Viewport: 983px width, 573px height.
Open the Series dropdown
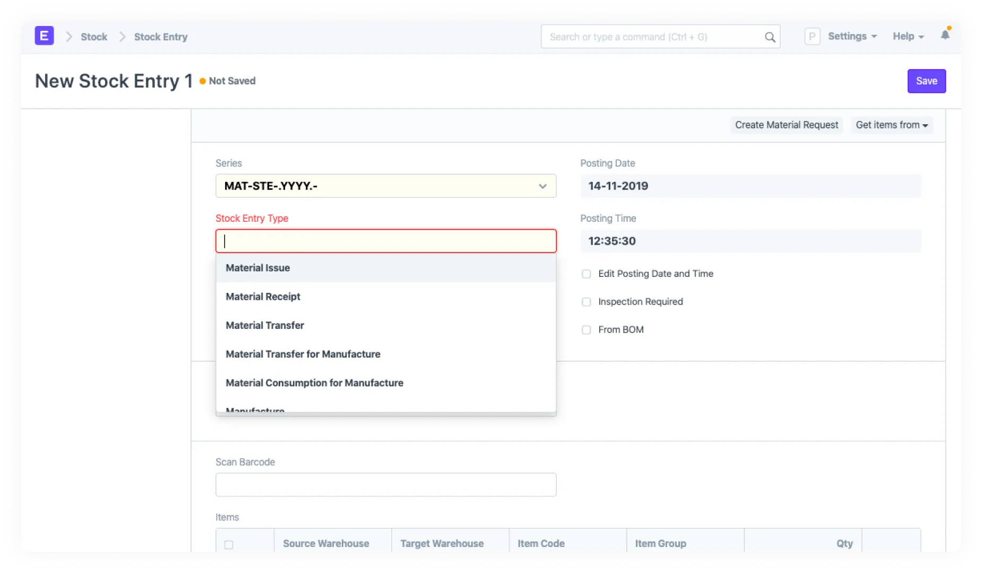[x=385, y=186]
